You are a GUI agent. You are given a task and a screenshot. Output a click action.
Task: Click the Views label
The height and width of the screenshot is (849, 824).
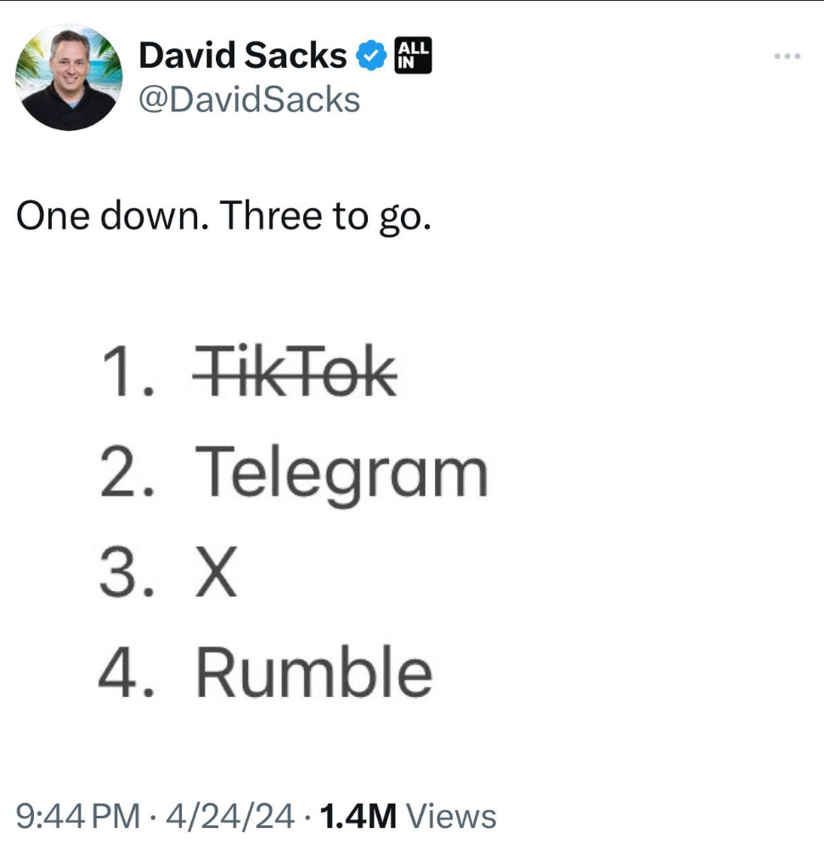tap(451, 816)
